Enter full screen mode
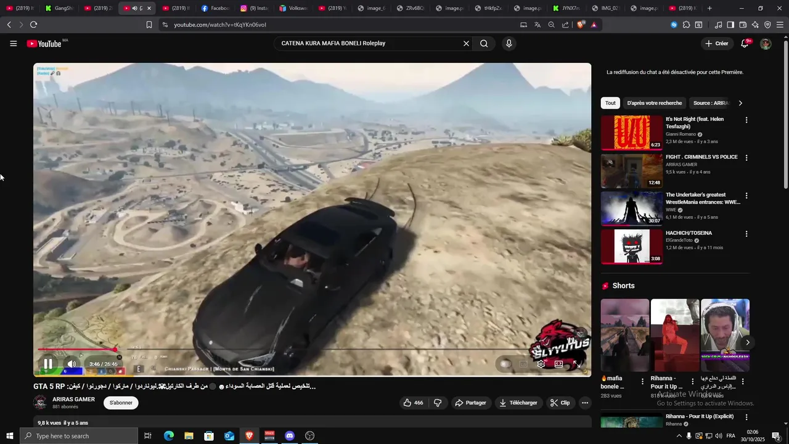The height and width of the screenshot is (444, 789). coord(576,364)
